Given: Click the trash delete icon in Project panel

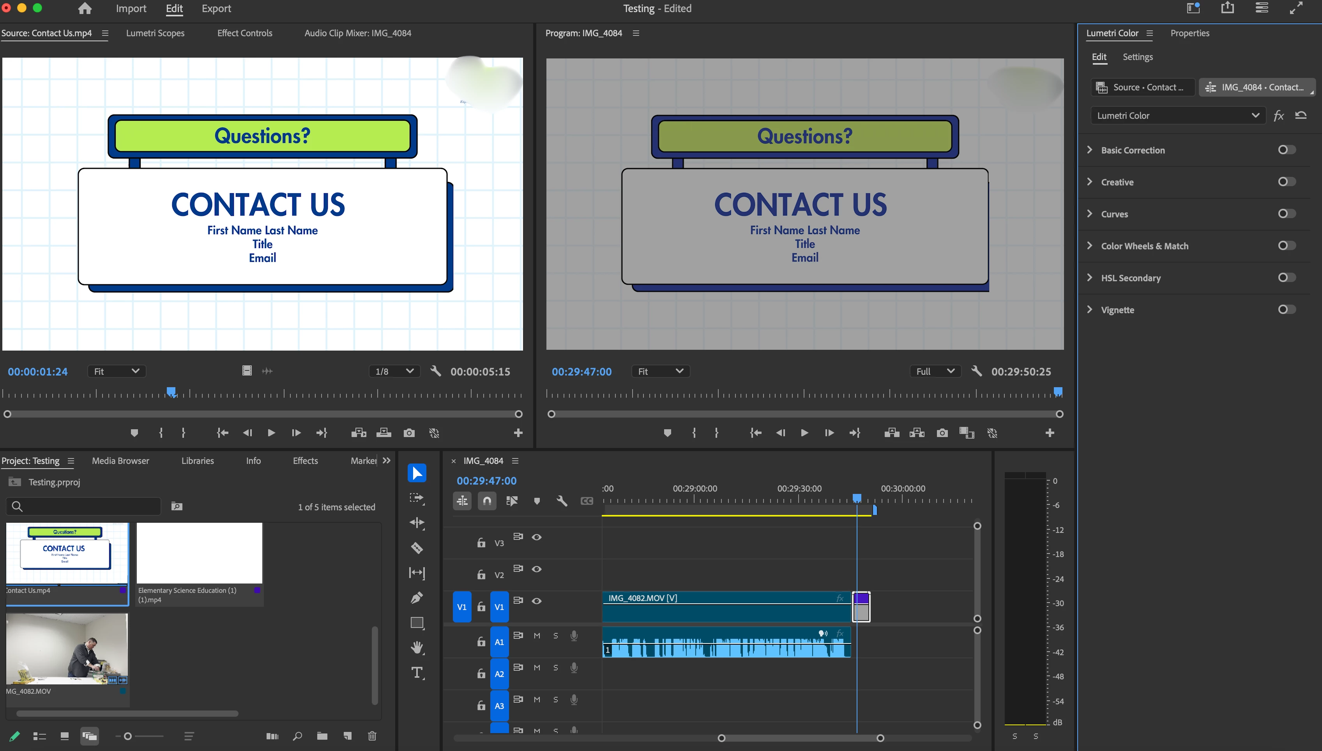Looking at the screenshot, I should (x=372, y=736).
